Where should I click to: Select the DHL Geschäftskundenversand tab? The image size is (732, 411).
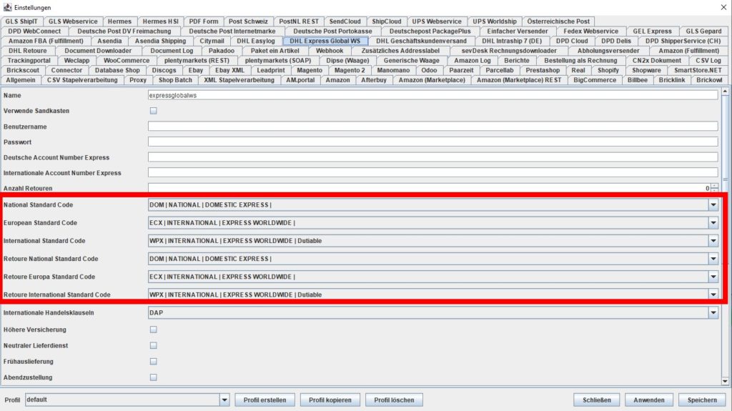coord(421,41)
